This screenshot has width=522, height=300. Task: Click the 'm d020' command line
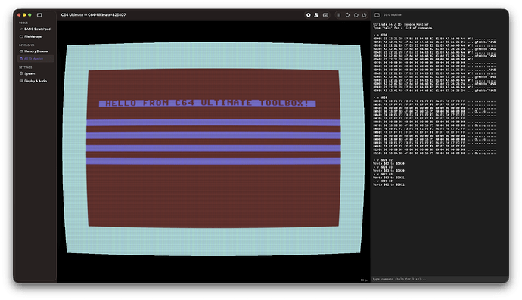point(381,97)
